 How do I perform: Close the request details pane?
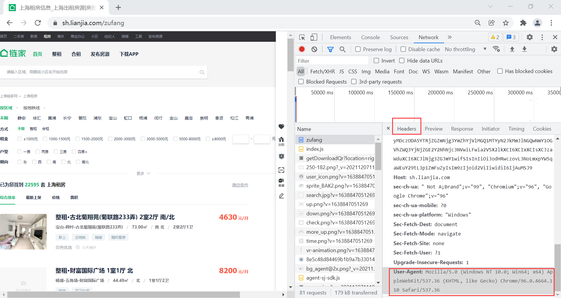point(388,128)
